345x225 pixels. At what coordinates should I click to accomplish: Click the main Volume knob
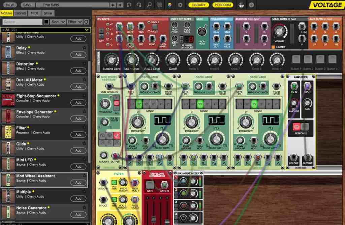pos(279,32)
